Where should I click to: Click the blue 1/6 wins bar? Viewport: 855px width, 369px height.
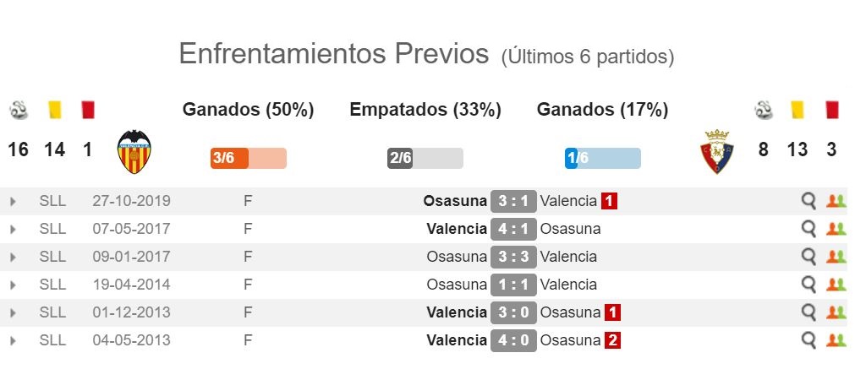602,158
